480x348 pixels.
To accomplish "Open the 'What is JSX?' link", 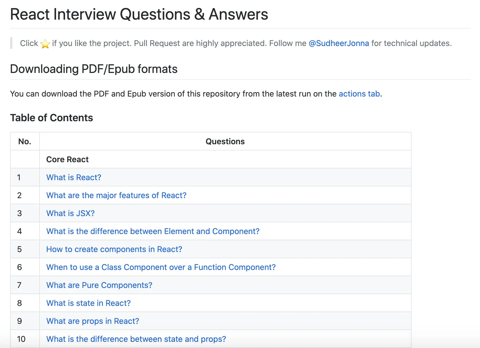I will (x=70, y=213).
